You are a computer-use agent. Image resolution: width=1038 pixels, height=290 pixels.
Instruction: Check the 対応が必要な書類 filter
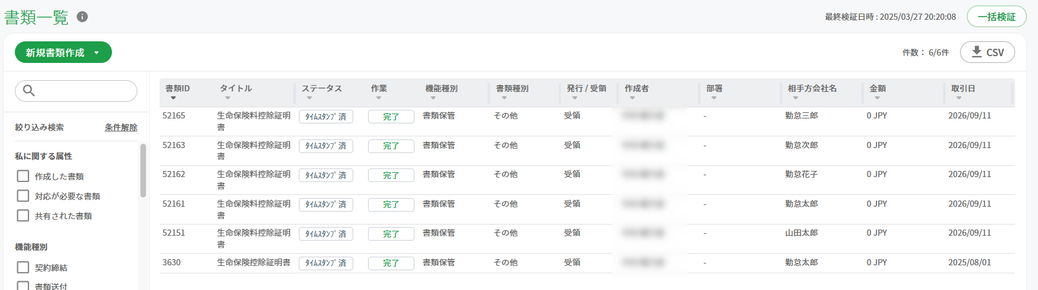point(23,196)
